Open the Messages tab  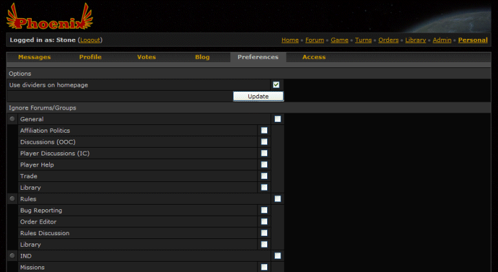click(34, 57)
